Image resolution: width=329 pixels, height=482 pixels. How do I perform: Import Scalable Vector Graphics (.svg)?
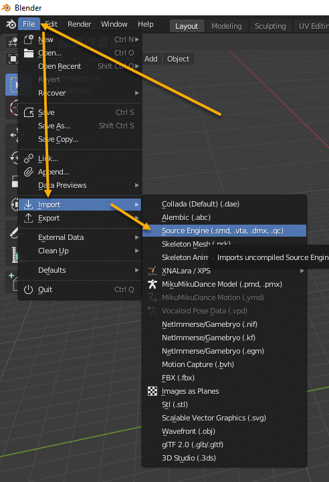(225, 418)
